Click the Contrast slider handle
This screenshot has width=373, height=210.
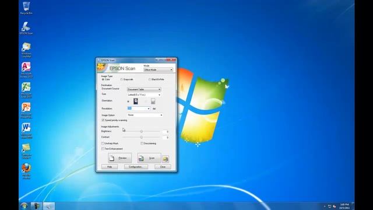141,138
